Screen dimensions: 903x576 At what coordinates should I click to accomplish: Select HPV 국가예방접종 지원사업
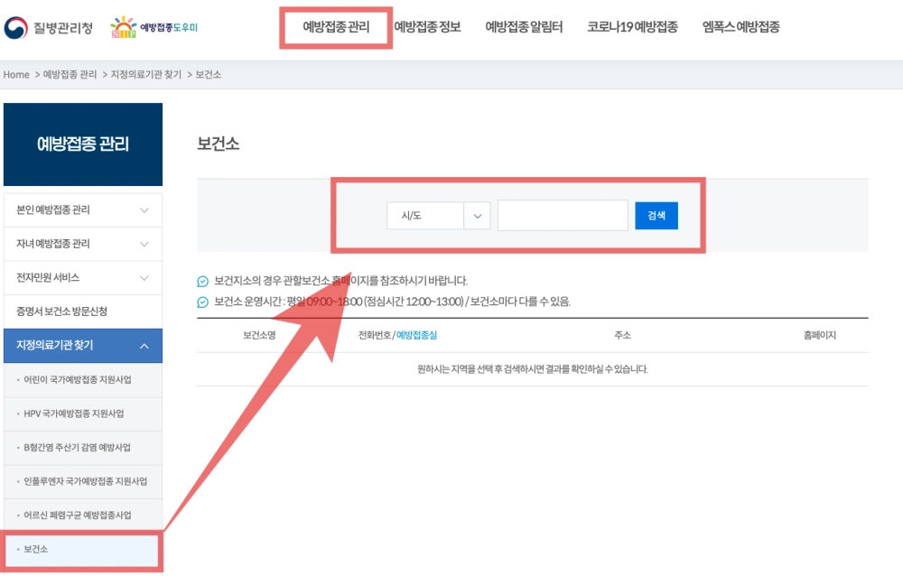tap(83, 414)
